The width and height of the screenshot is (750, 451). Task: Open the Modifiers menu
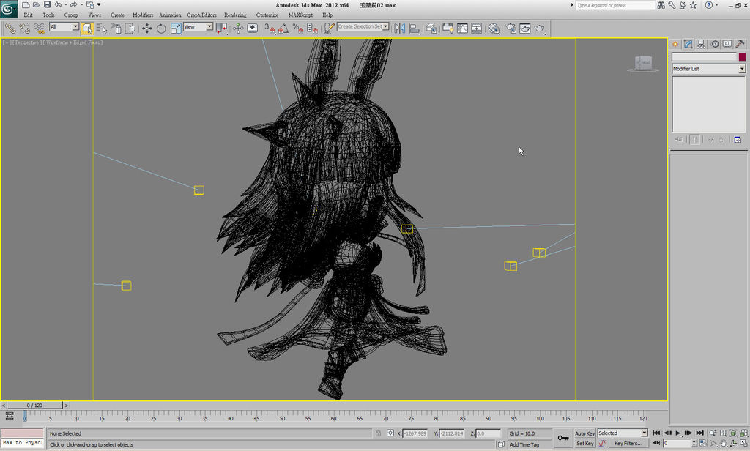click(143, 15)
